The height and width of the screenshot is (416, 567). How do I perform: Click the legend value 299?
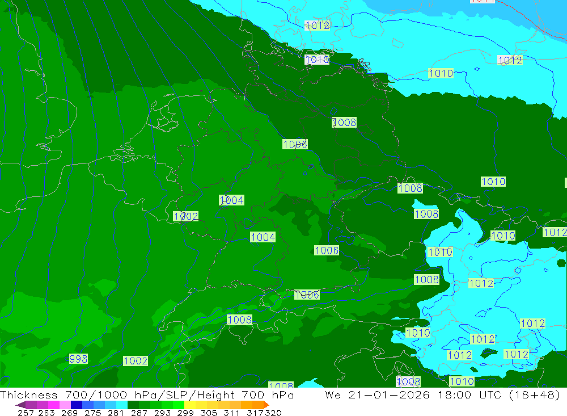click(185, 413)
